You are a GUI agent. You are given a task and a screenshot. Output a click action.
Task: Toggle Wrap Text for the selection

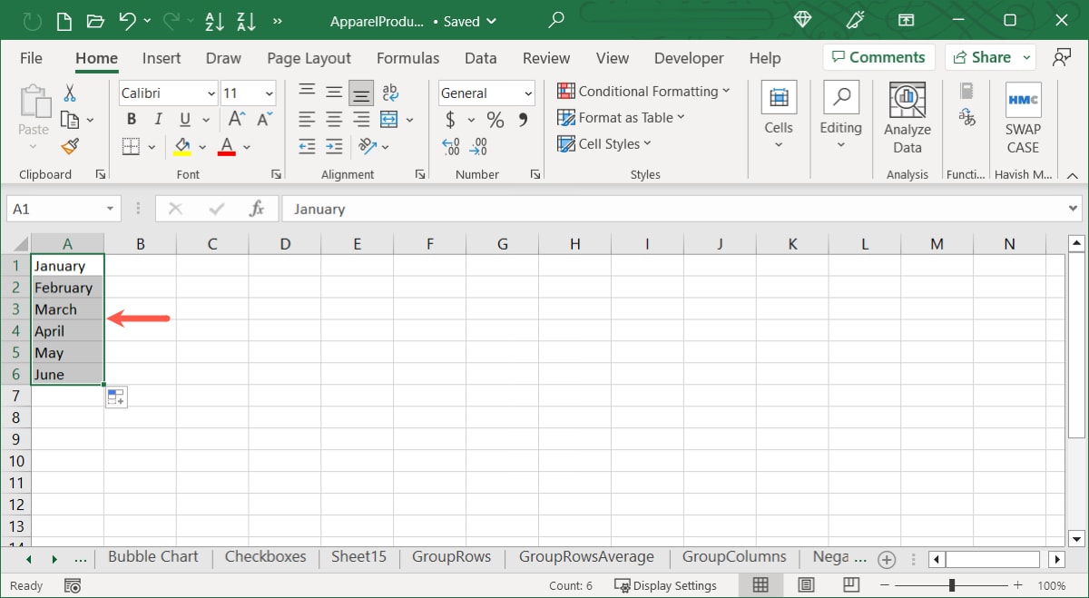390,91
